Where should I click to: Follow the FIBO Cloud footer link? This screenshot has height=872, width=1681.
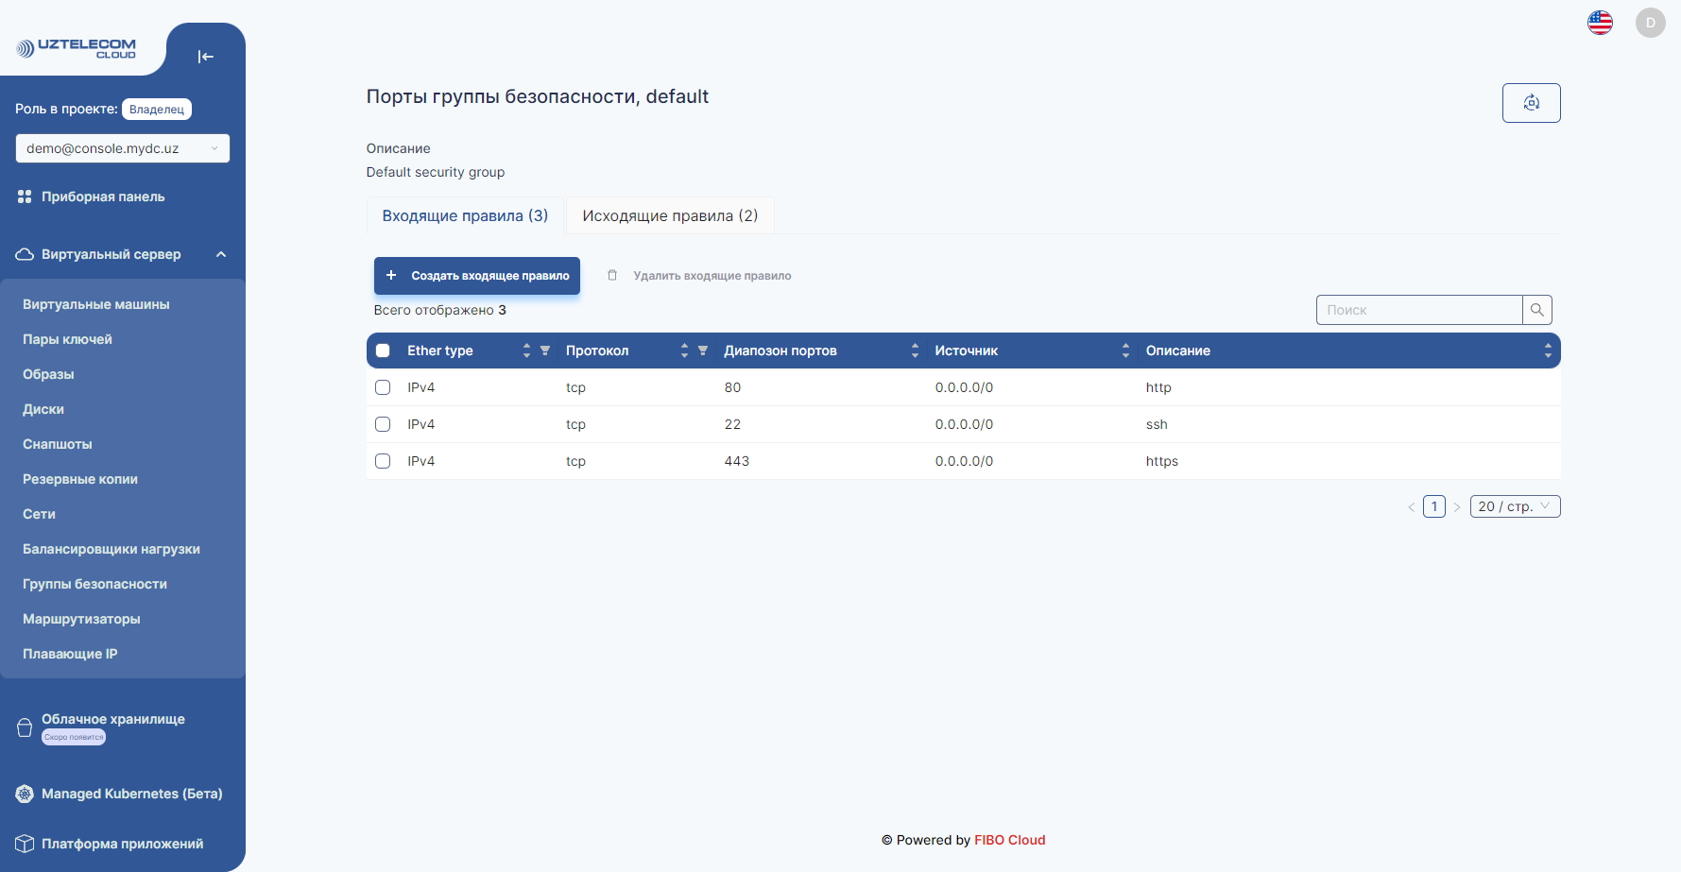(x=1009, y=840)
